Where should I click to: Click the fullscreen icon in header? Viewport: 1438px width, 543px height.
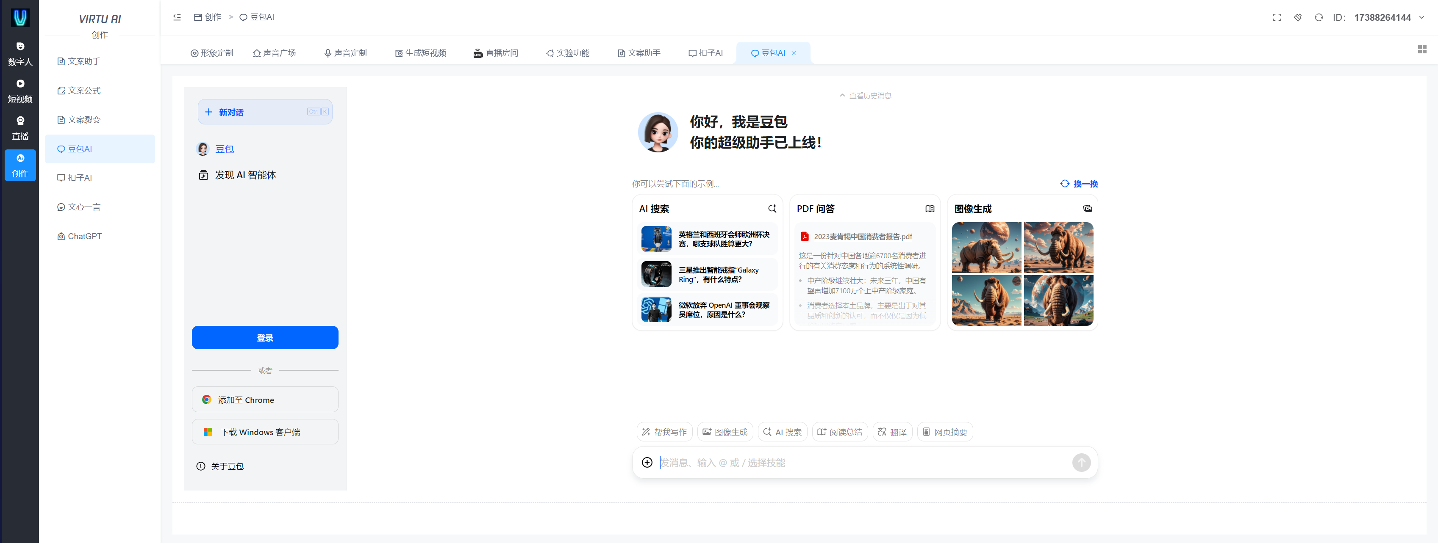point(1277,17)
